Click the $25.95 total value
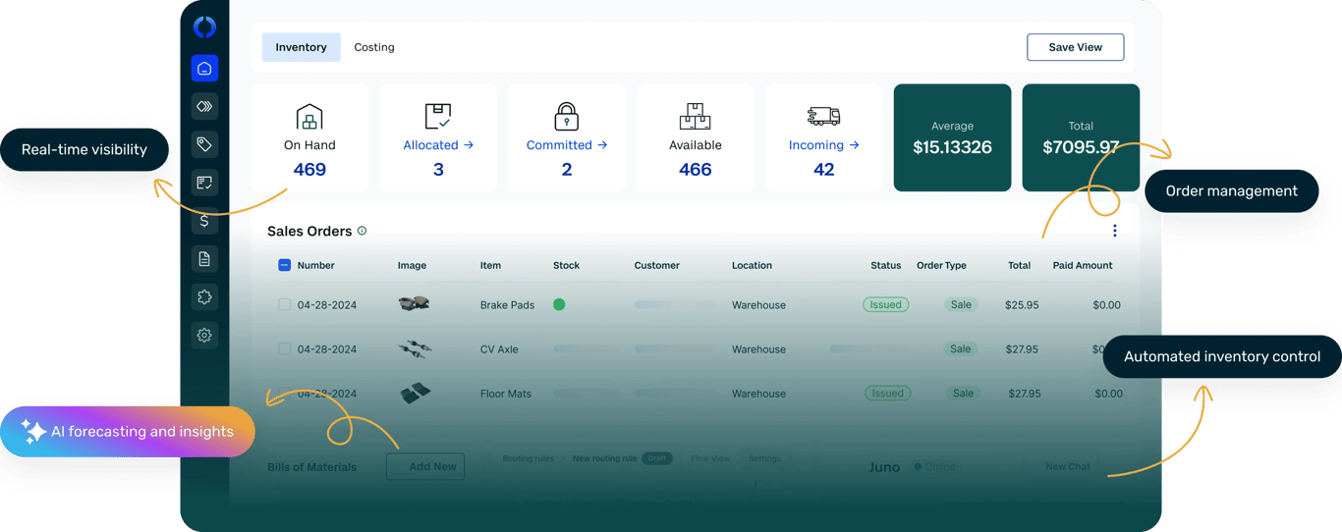 click(x=1022, y=305)
